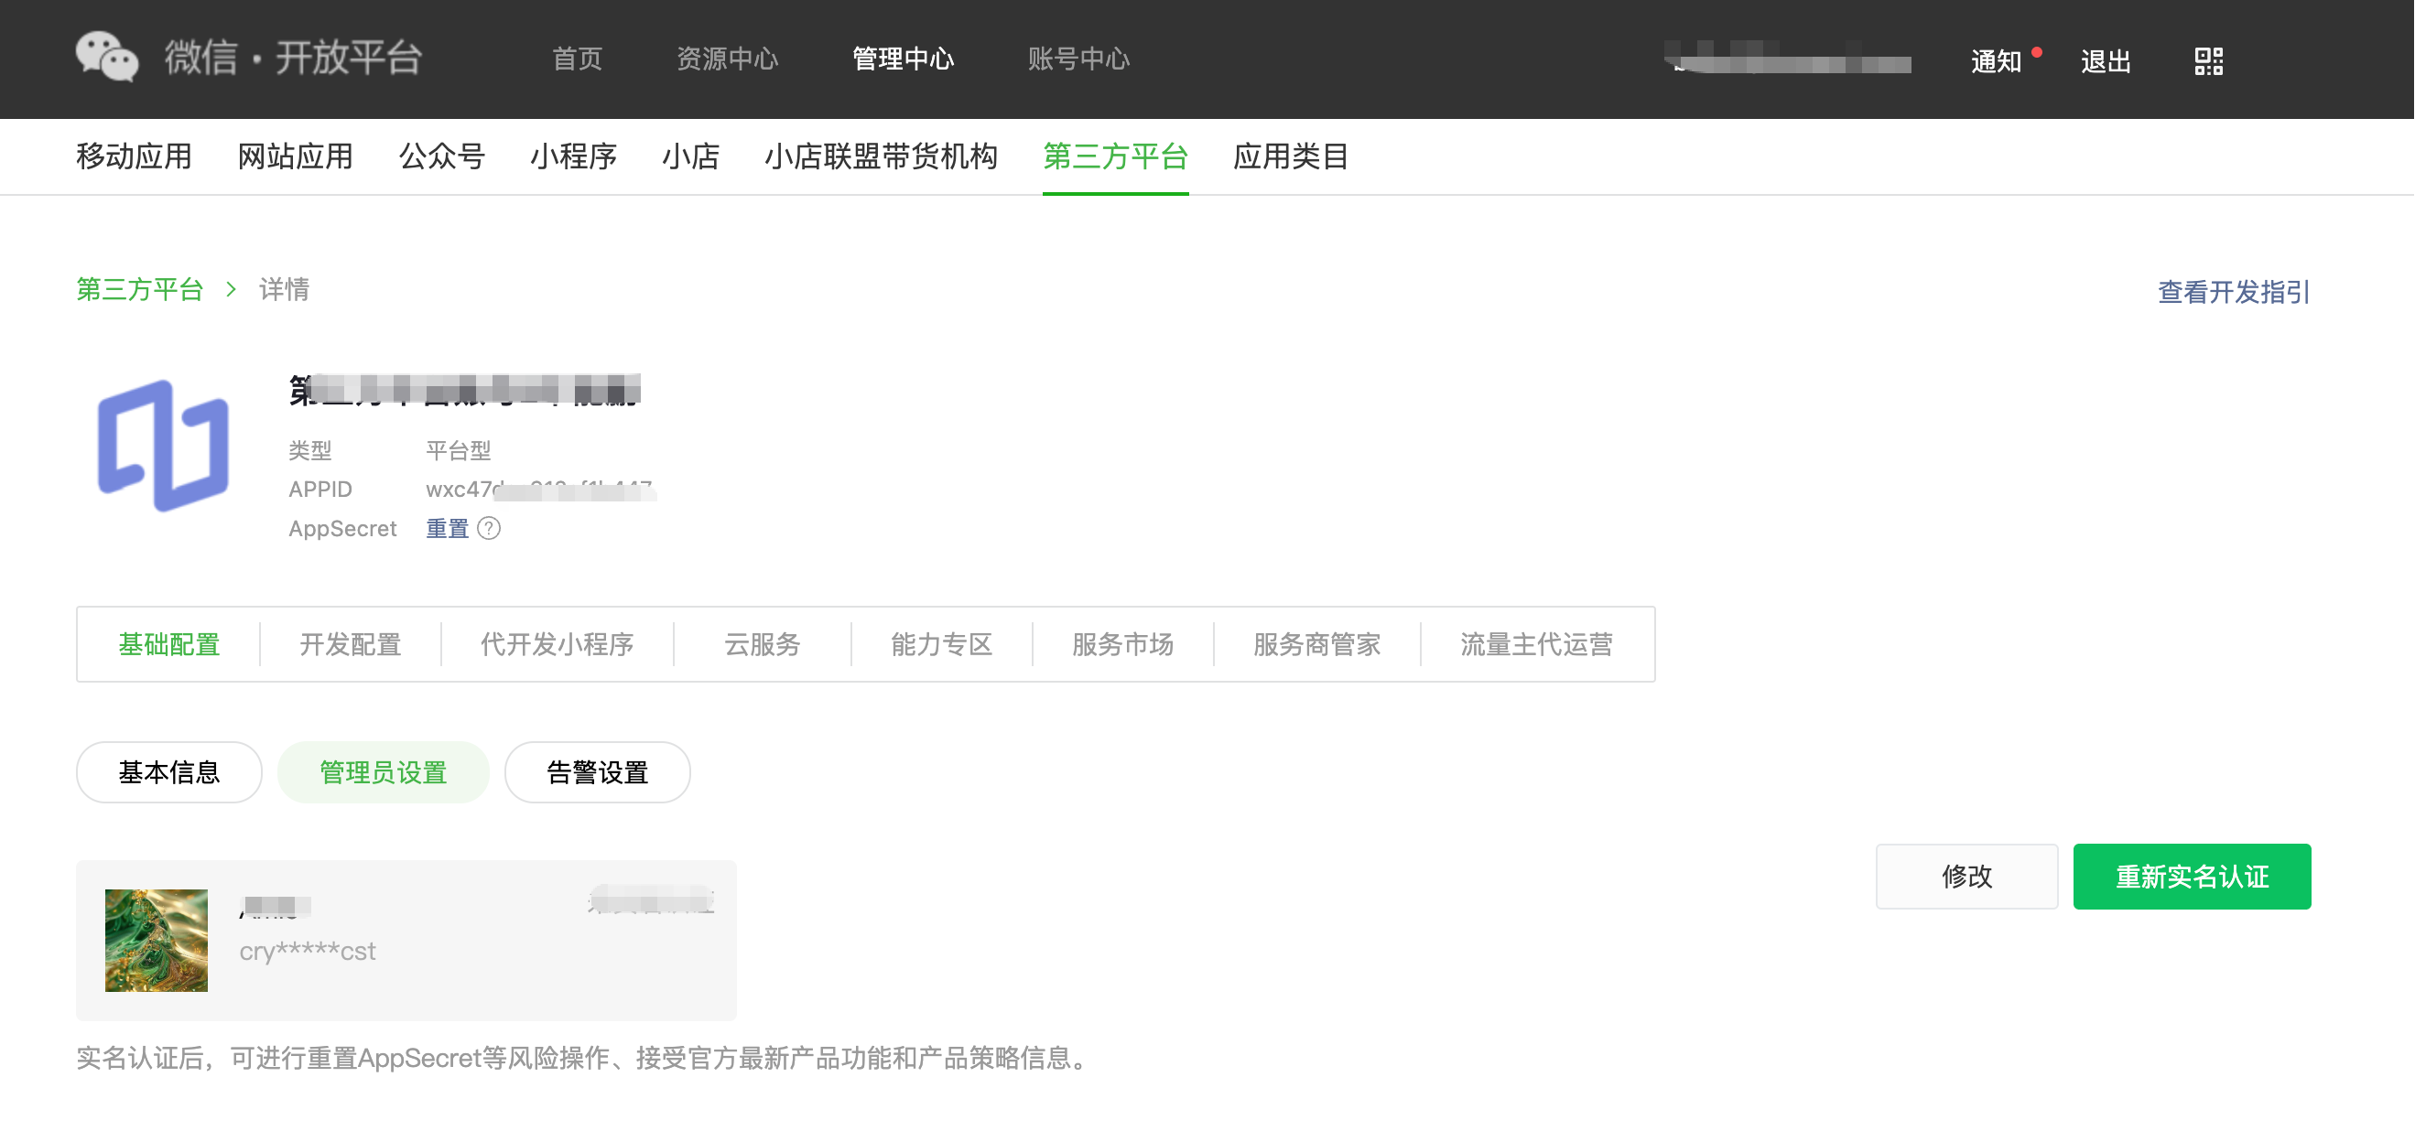2415x1131 pixels.
Task: Select 基础配置 configuration tab
Action: click(168, 644)
